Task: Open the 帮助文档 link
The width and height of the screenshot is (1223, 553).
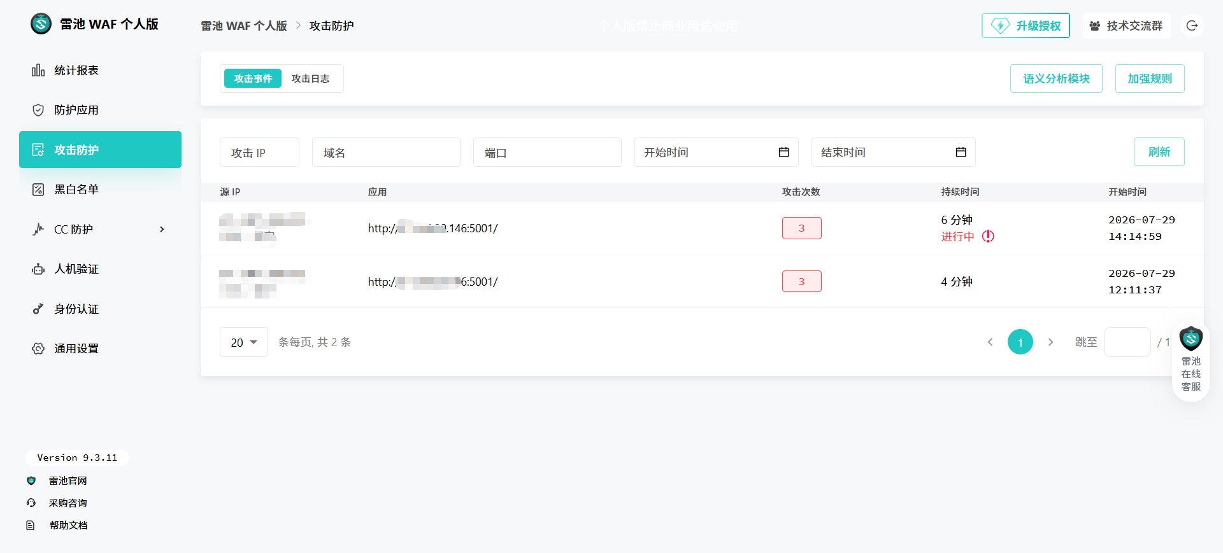Action: [68, 525]
